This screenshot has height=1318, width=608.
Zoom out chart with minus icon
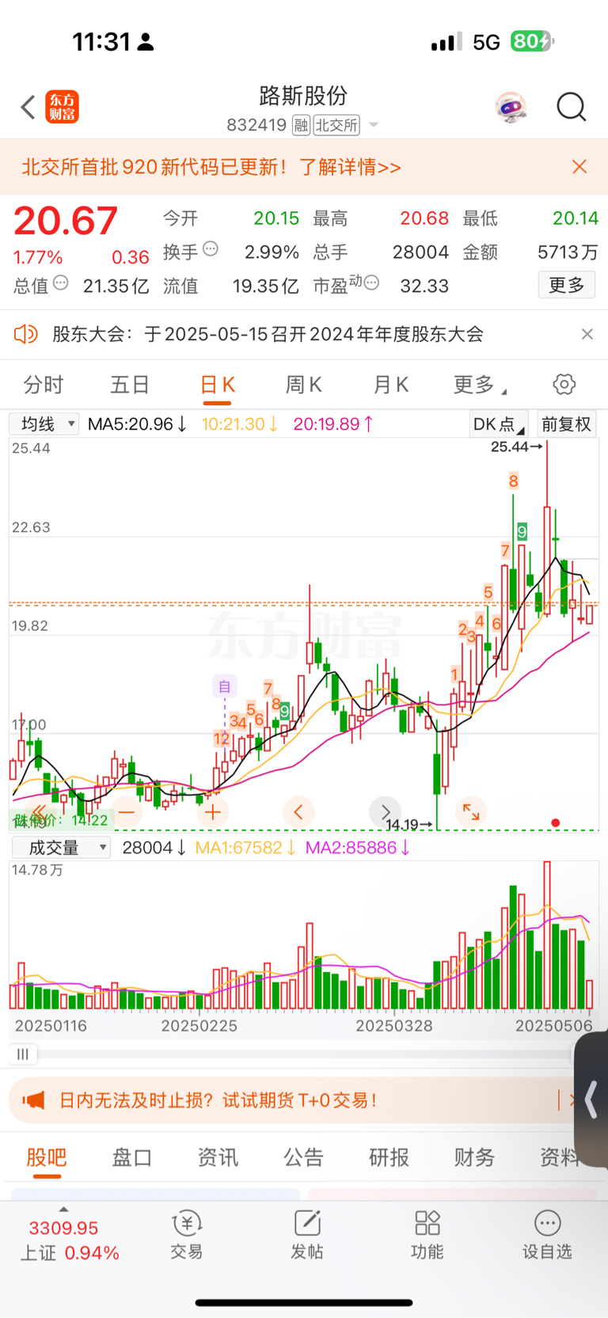click(127, 811)
